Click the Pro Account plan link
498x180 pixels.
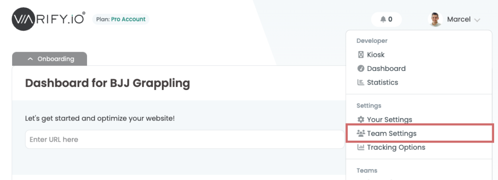pos(128,19)
